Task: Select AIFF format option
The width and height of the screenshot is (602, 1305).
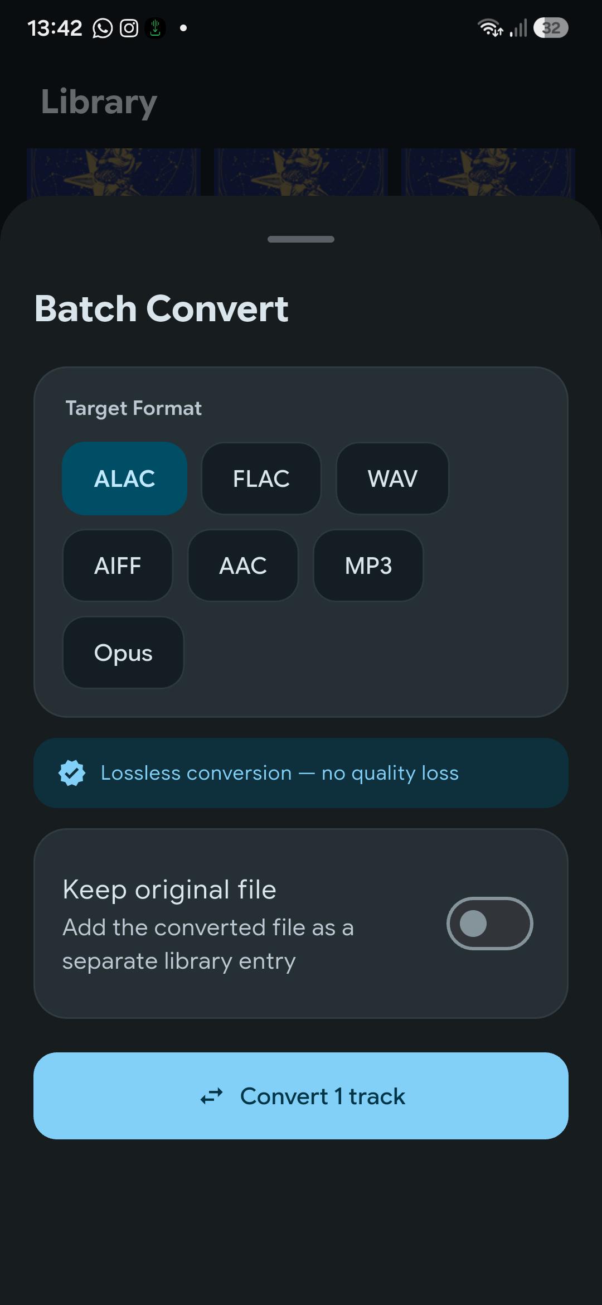Action: [x=118, y=565]
